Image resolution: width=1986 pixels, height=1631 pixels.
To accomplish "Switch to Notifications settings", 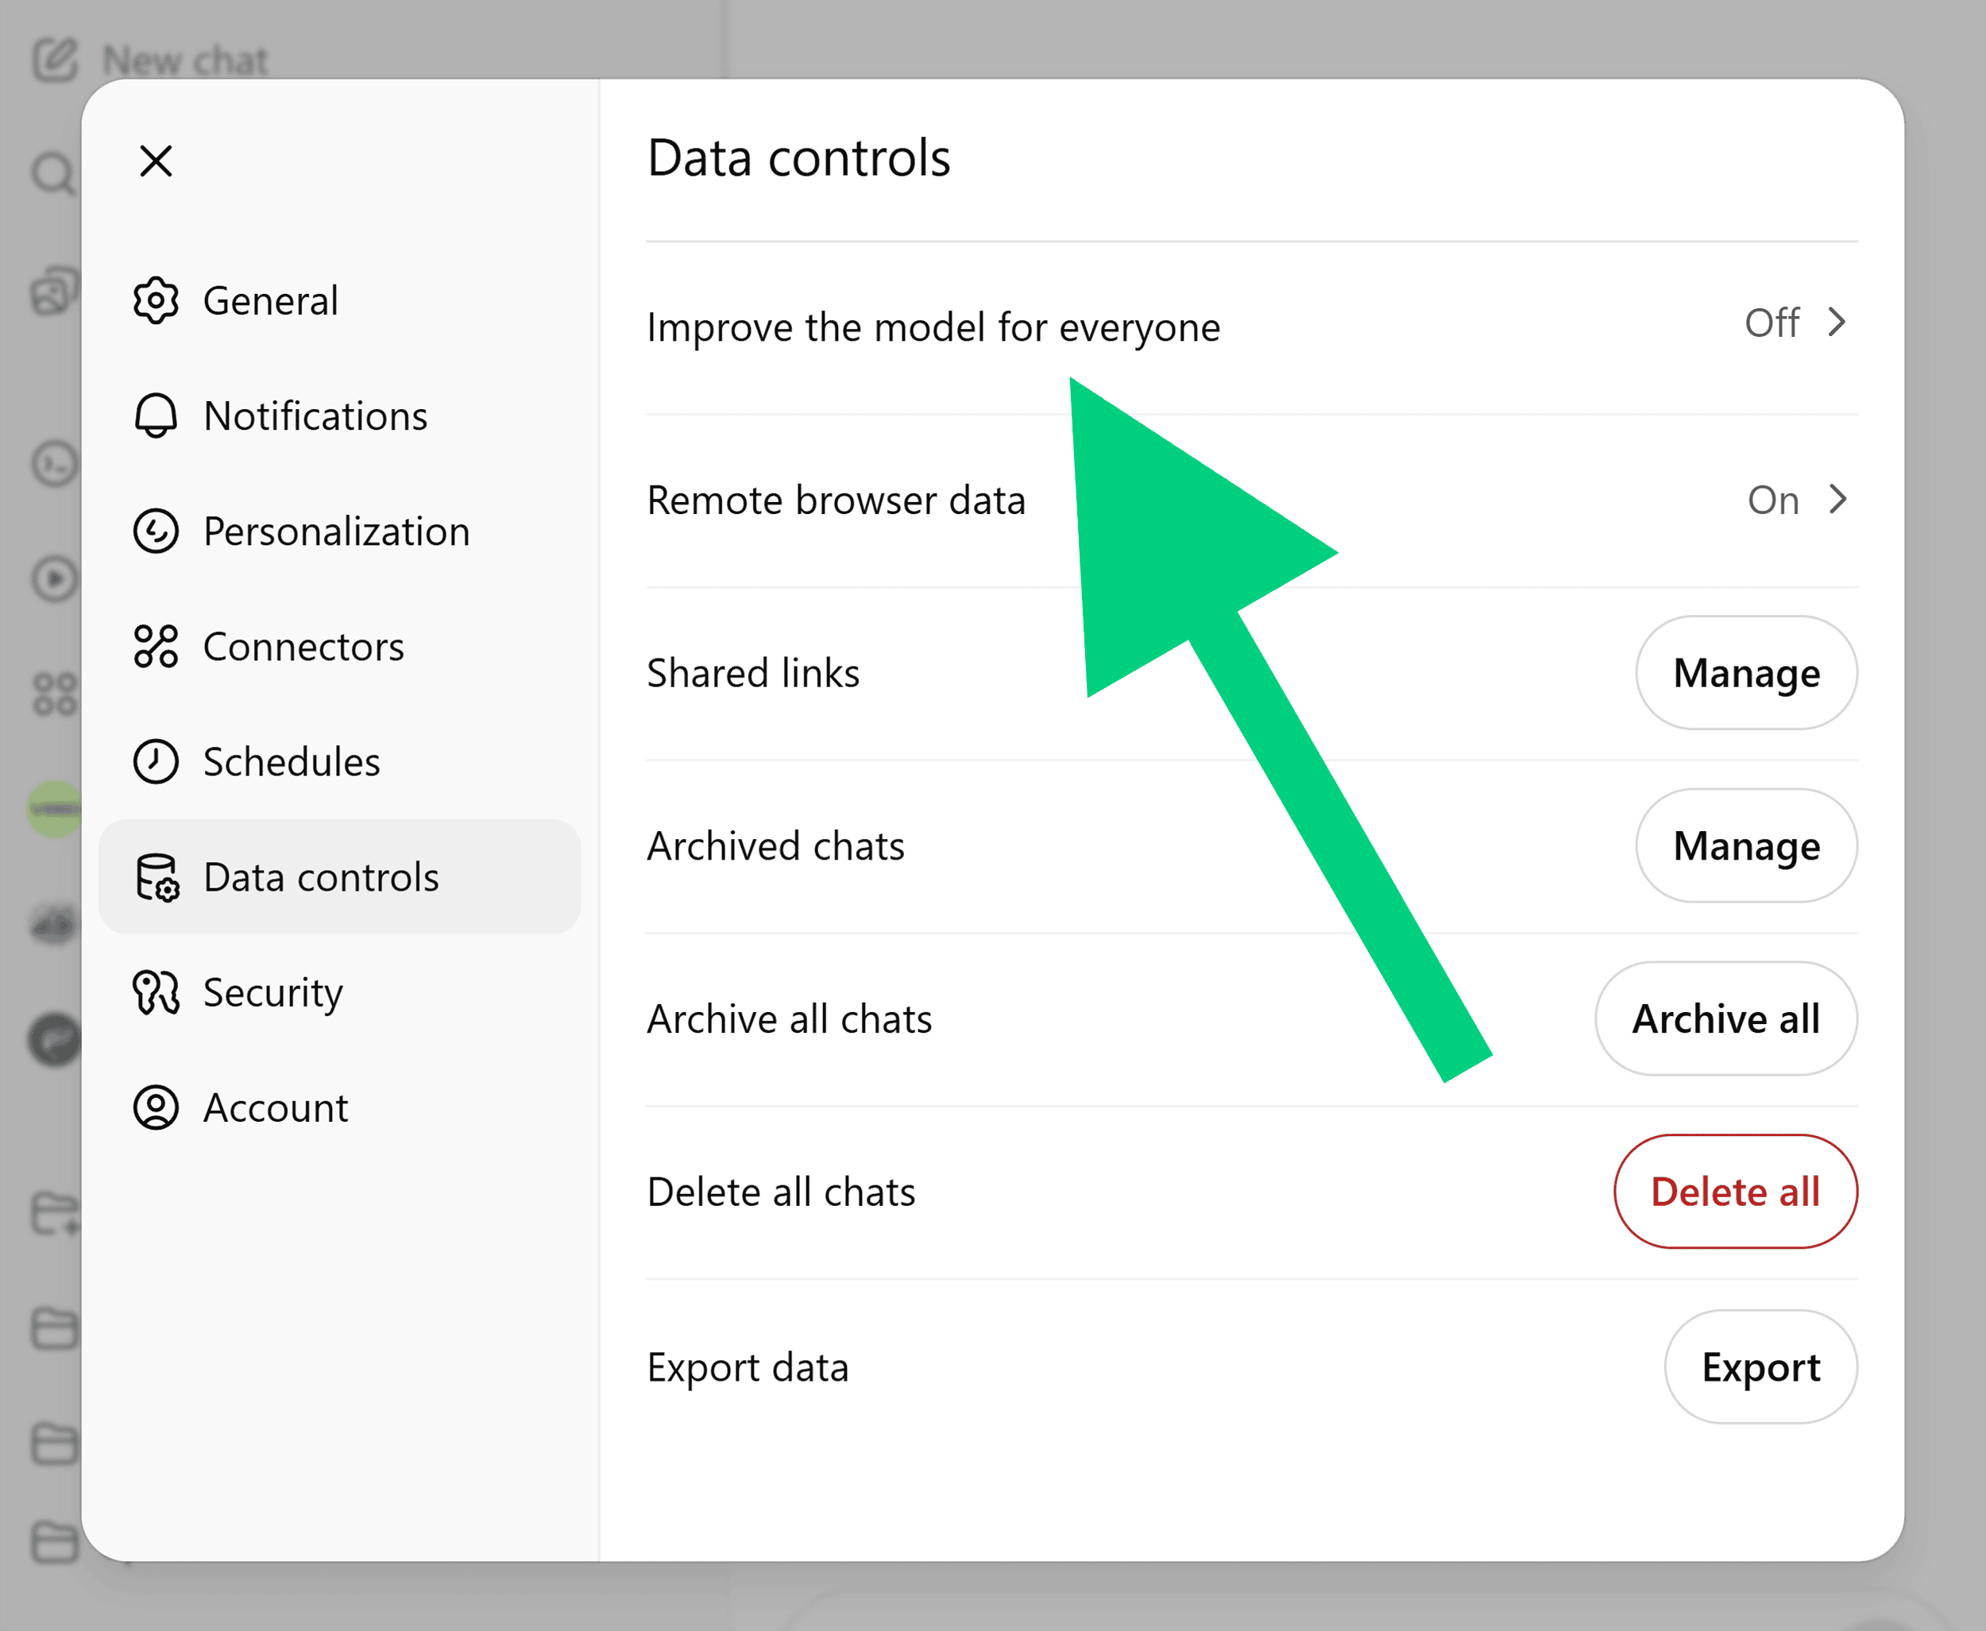I will [340, 415].
